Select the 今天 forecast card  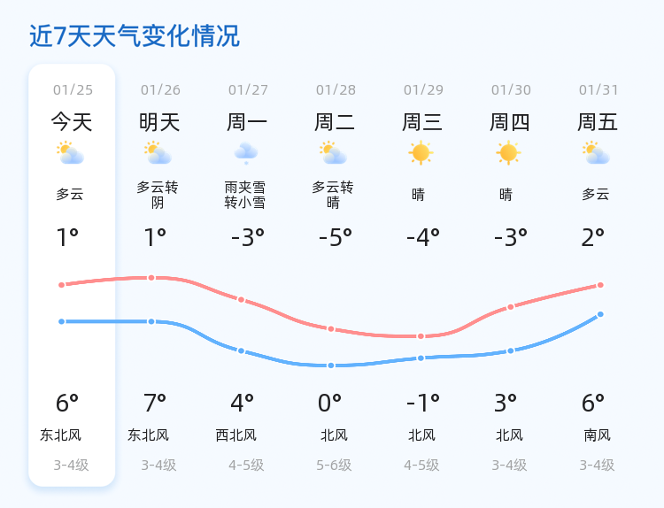pos(72,275)
